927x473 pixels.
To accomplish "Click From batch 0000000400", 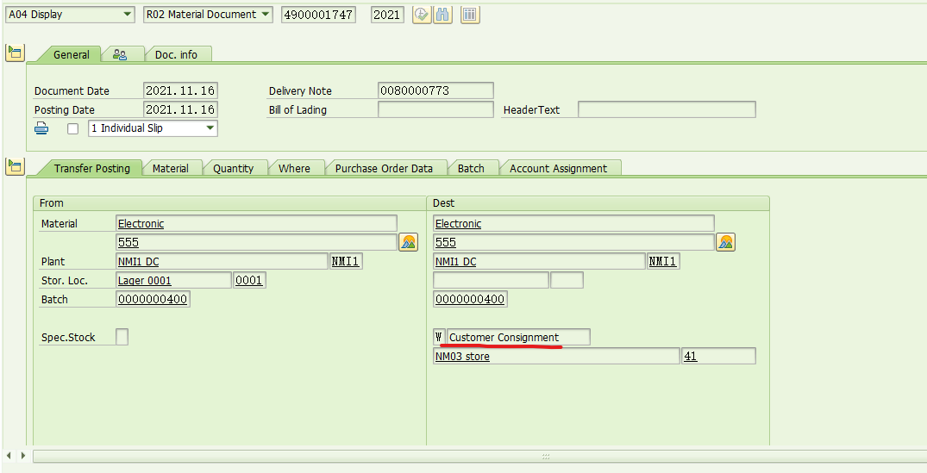I will [153, 299].
